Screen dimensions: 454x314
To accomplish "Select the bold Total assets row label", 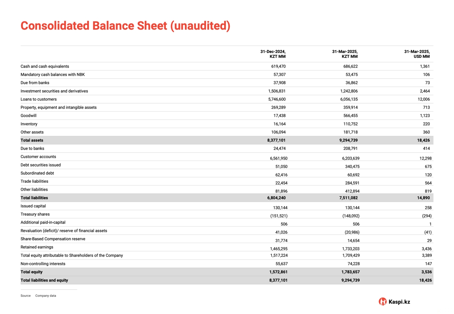I will click(32, 140).
